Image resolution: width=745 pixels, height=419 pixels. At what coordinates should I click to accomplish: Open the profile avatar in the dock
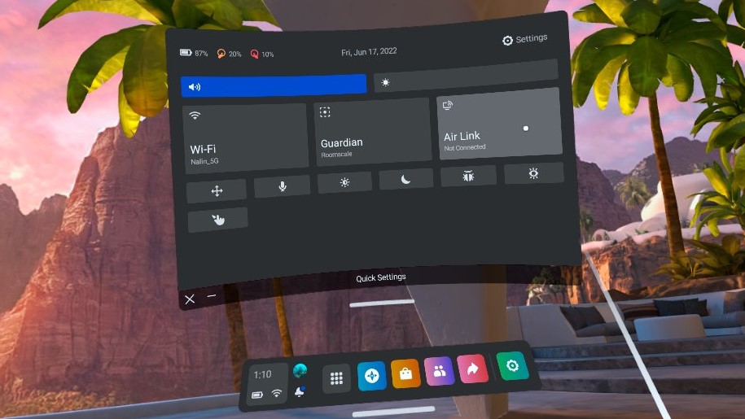[300, 370]
